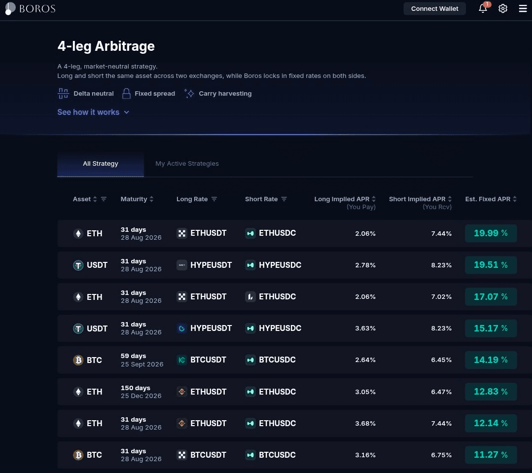The image size is (532, 473).
Task: Click the Connect Wallet button
Action: (x=435, y=8)
